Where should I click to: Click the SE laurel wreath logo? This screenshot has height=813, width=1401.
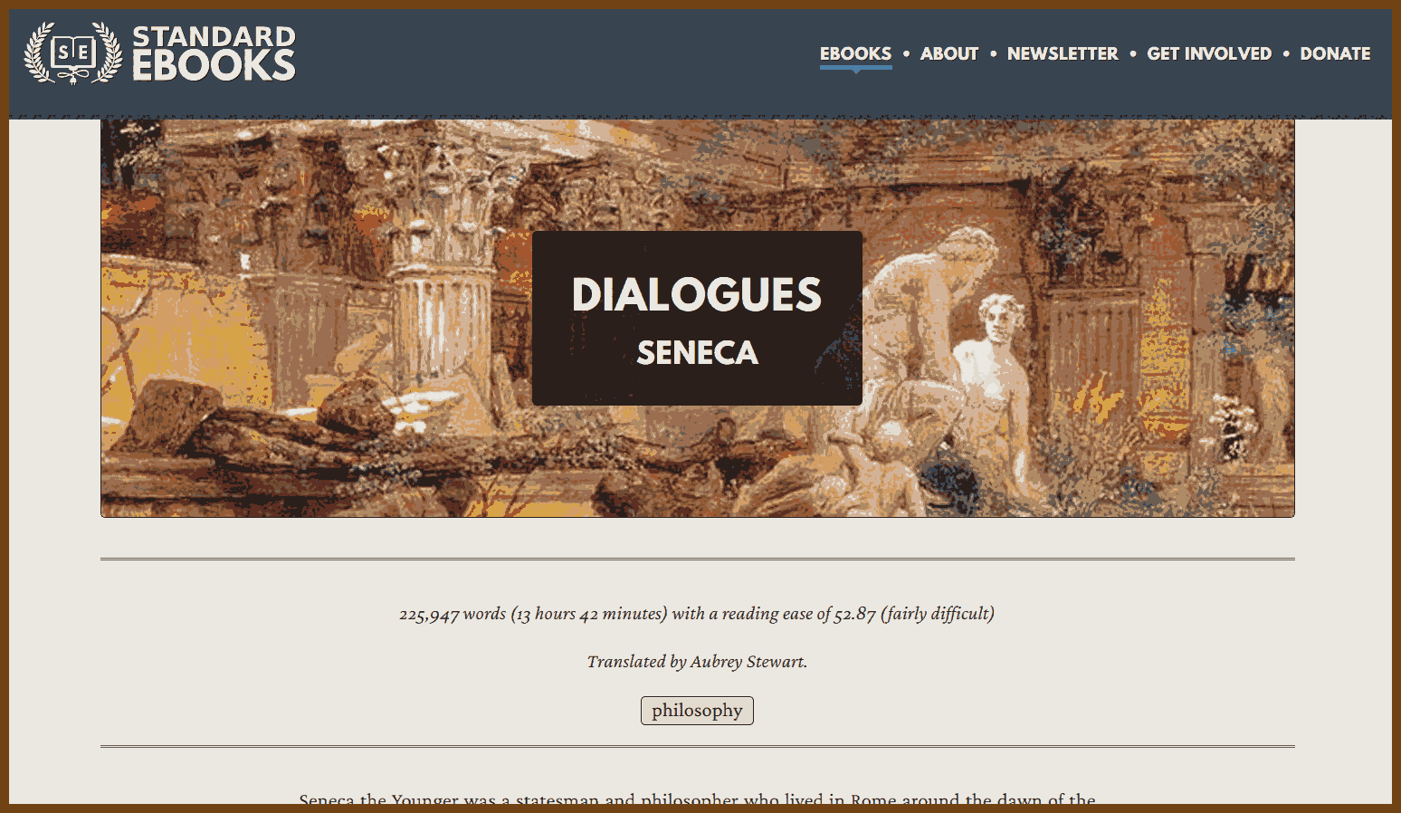pyautogui.click(x=73, y=53)
